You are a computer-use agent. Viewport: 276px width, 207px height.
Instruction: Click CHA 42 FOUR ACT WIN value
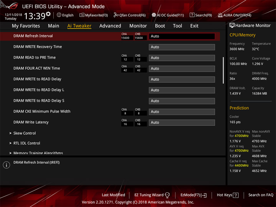pyautogui.click(x=127, y=70)
